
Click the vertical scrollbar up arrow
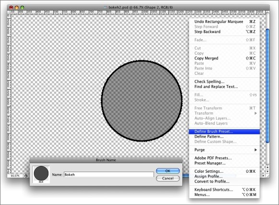coord(267,168)
